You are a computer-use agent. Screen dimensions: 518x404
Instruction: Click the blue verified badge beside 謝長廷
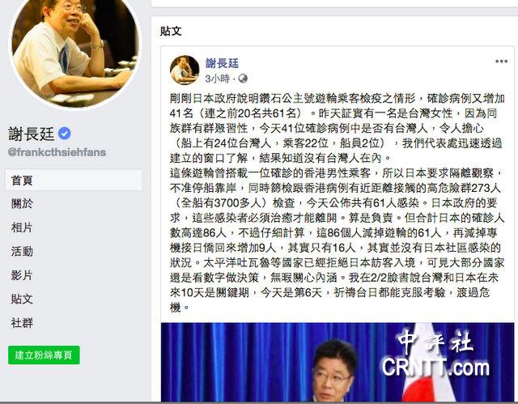pyautogui.click(x=65, y=134)
